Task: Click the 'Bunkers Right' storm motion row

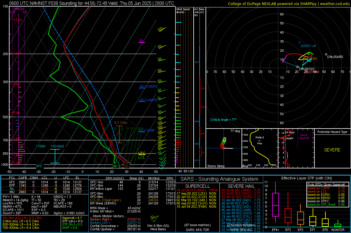Action: click(x=115, y=219)
